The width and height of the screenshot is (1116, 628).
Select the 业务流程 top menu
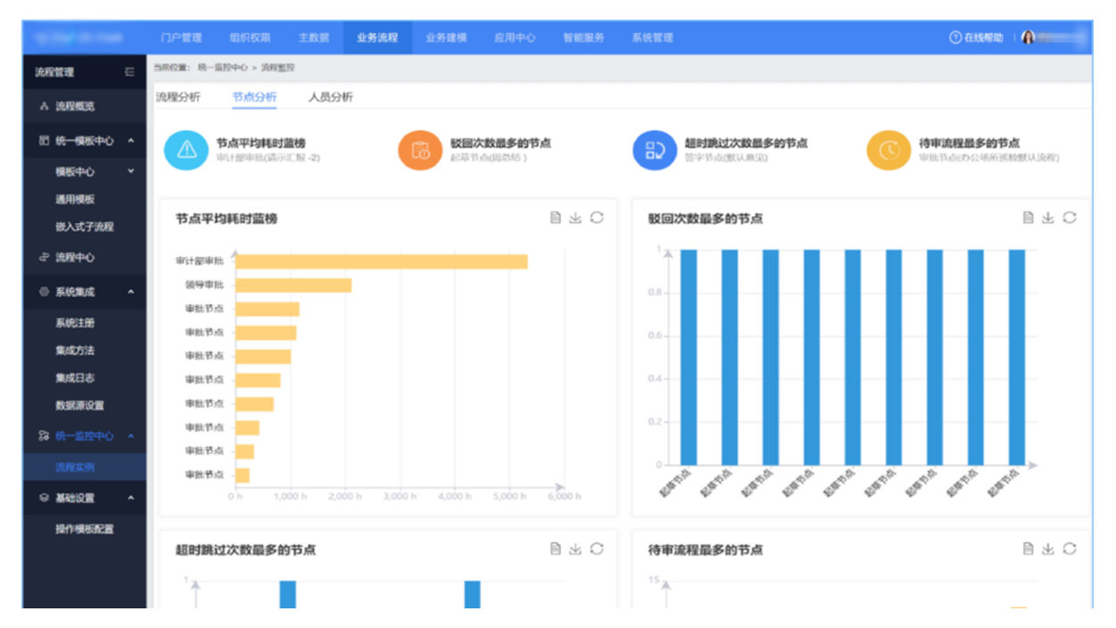coord(377,37)
